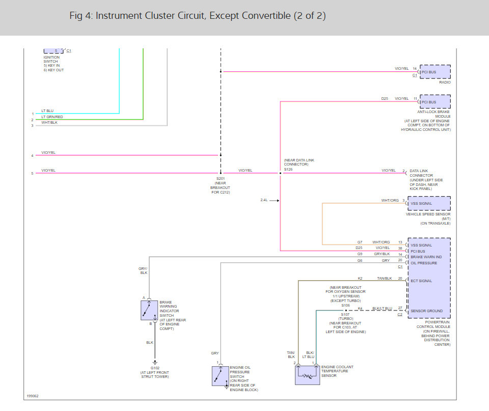Click the 'WHT/BLK' wire label
The image size is (489, 411).
[49, 123]
